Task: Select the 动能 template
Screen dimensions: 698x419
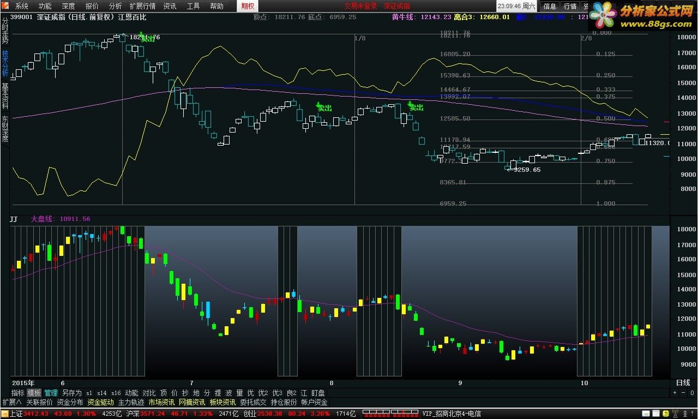Action: 131,393
